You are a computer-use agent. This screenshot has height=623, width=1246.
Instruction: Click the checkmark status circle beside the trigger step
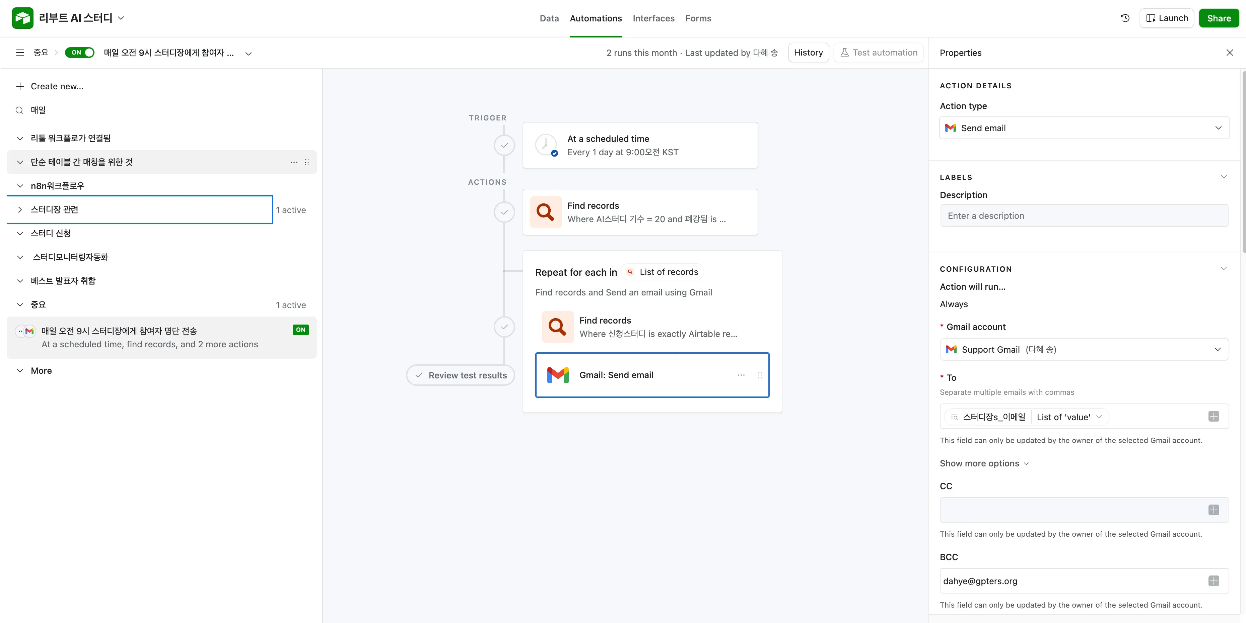coord(504,145)
